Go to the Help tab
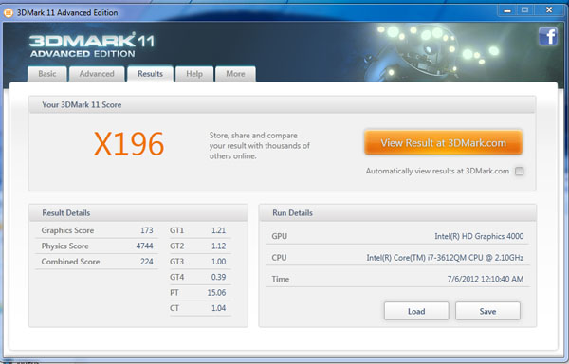The height and width of the screenshot is (364, 569). click(194, 74)
